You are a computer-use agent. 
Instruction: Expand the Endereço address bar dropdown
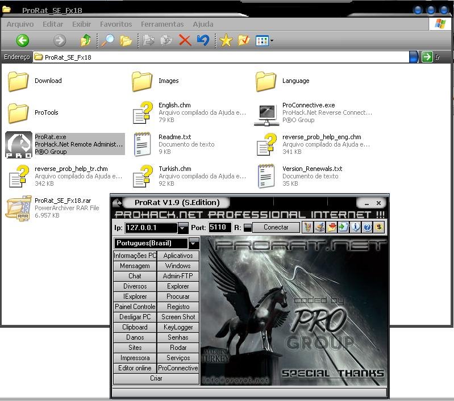(x=413, y=57)
